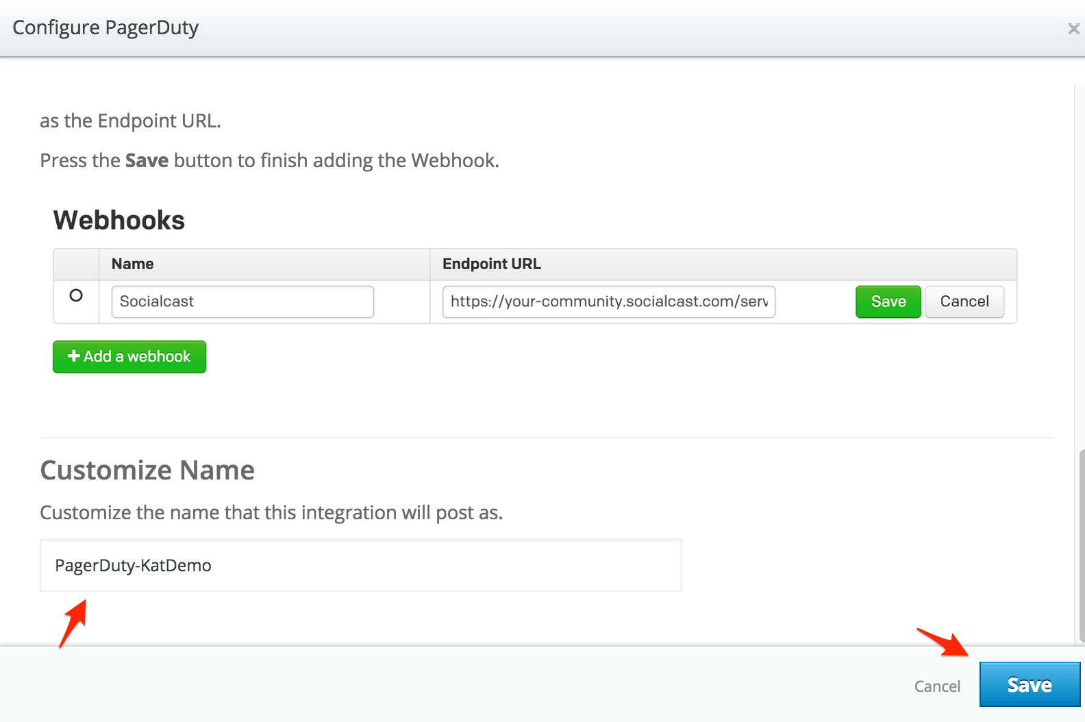1085x722 pixels.
Task: Save the webhook row with green Save
Action: pos(888,301)
